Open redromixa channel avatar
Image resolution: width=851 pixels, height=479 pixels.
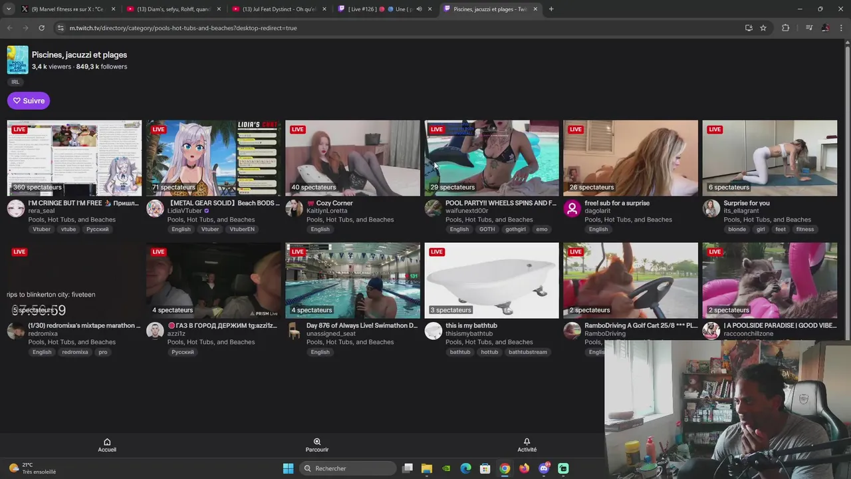click(16, 331)
